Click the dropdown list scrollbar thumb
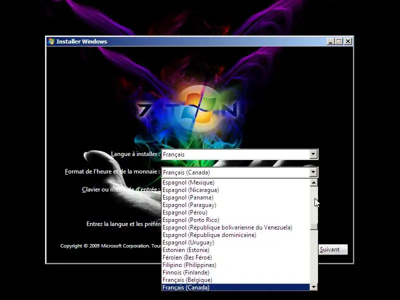400x300 pixels. click(x=314, y=226)
